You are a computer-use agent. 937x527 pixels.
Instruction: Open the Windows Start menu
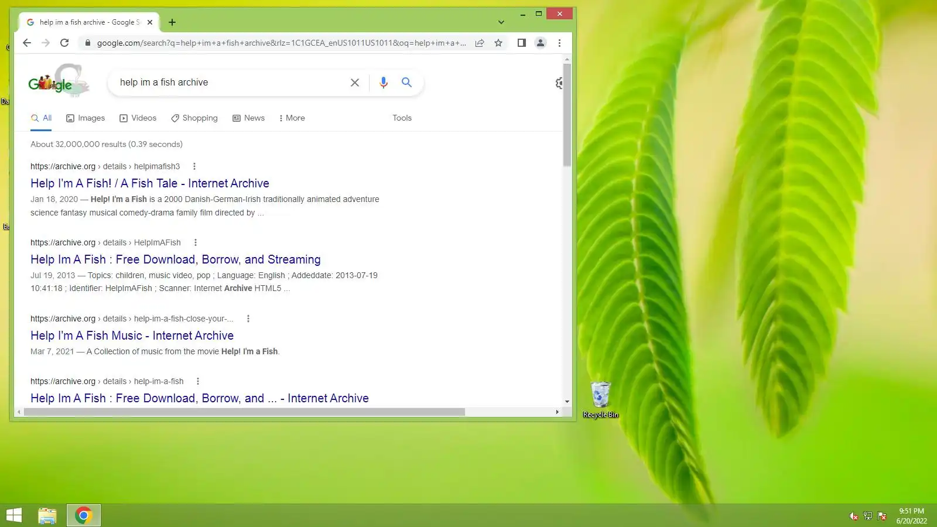point(14,515)
